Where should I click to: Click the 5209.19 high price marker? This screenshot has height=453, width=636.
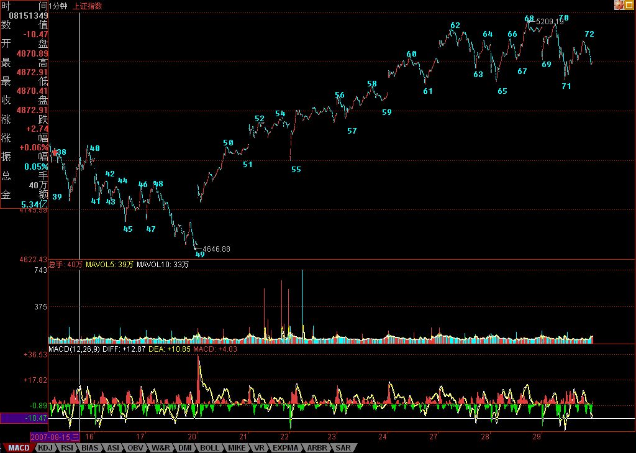click(x=550, y=21)
